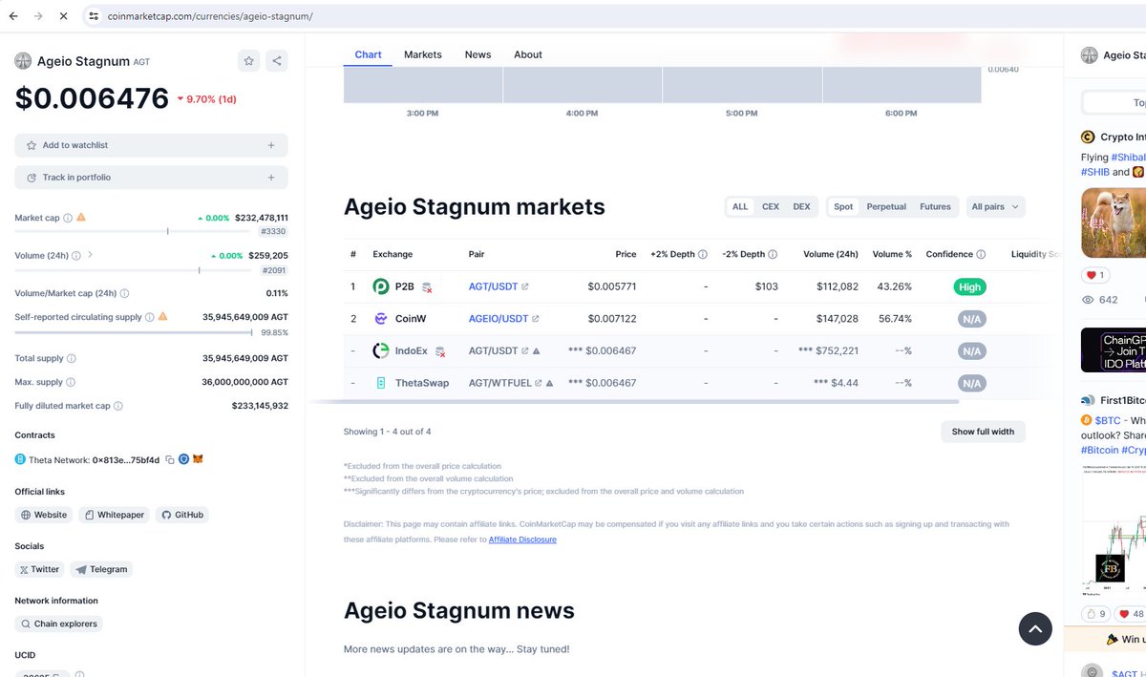Viewport: 1146px width, 677px height.
Task: Click the P2B exchange logo
Action: click(381, 286)
